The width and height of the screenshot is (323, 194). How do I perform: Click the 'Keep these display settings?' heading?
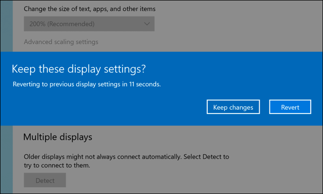click(x=78, y=69)
